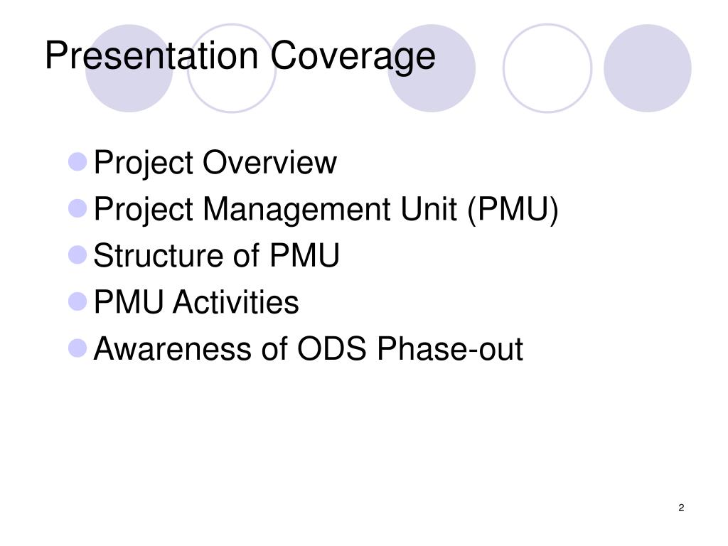Image resolution: width=728 pixels, height=546 pixels.
Task: Select the "Project Overview" bullet text
Action: (x=215, y=163)
